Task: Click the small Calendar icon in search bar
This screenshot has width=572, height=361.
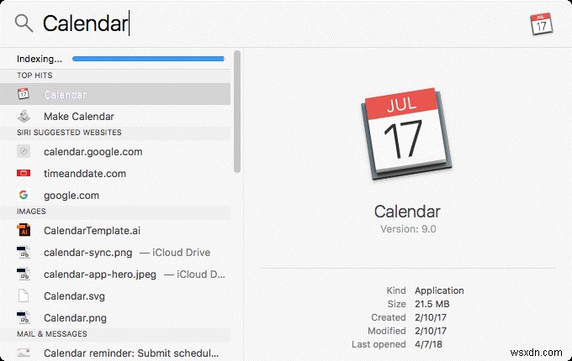Action: pos(542,24)
